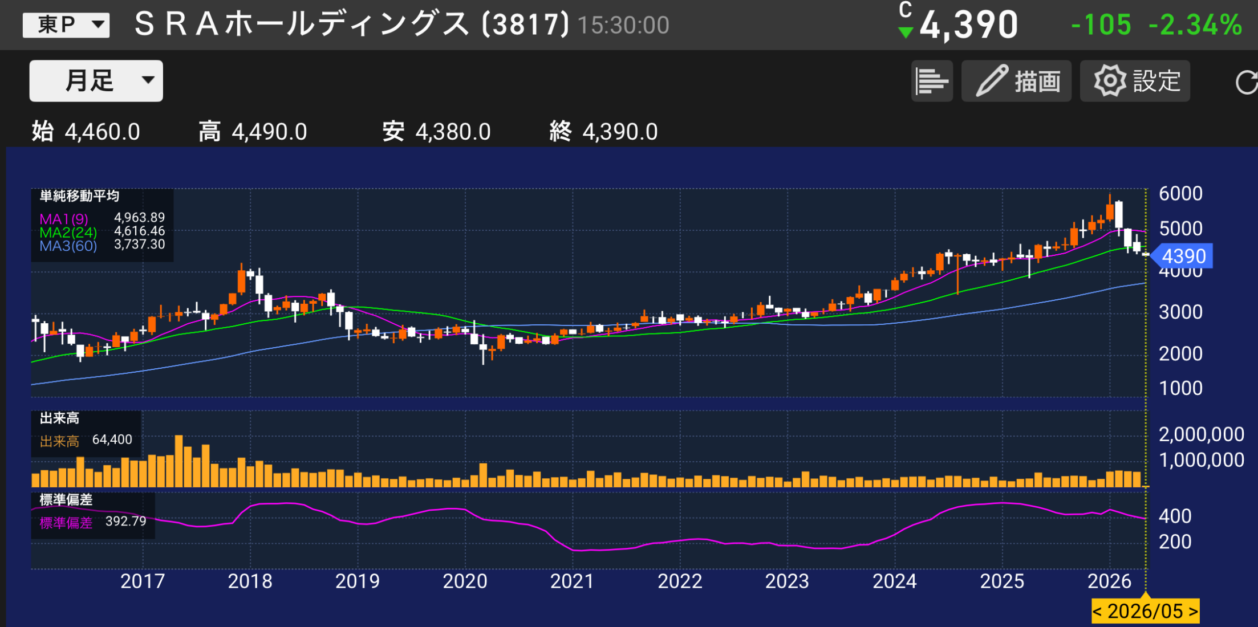Click the 2024 label on time axis
This screenshot has height=627, width=1258.
tap(895, 581)
